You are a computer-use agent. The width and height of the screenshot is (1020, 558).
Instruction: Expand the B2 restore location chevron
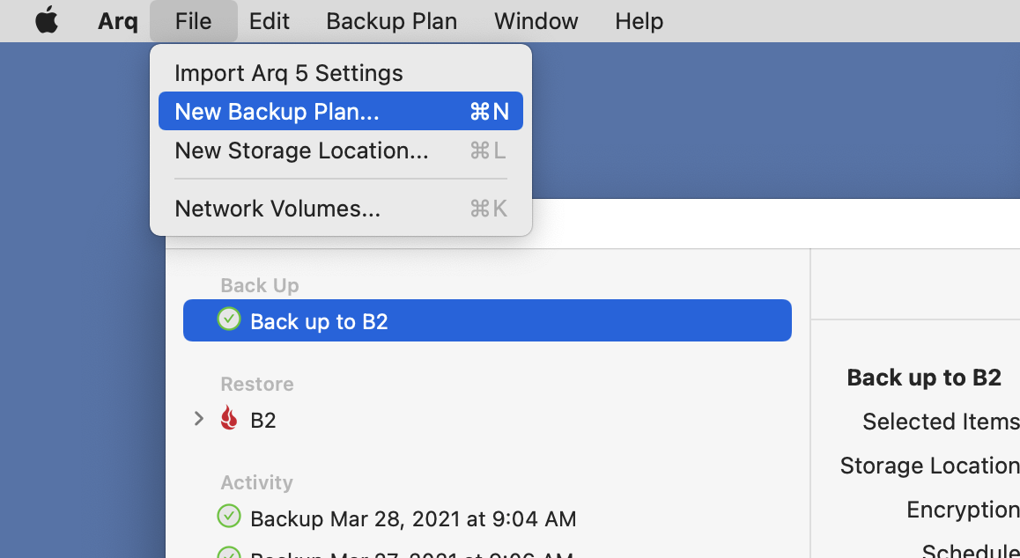click(199, 419)
